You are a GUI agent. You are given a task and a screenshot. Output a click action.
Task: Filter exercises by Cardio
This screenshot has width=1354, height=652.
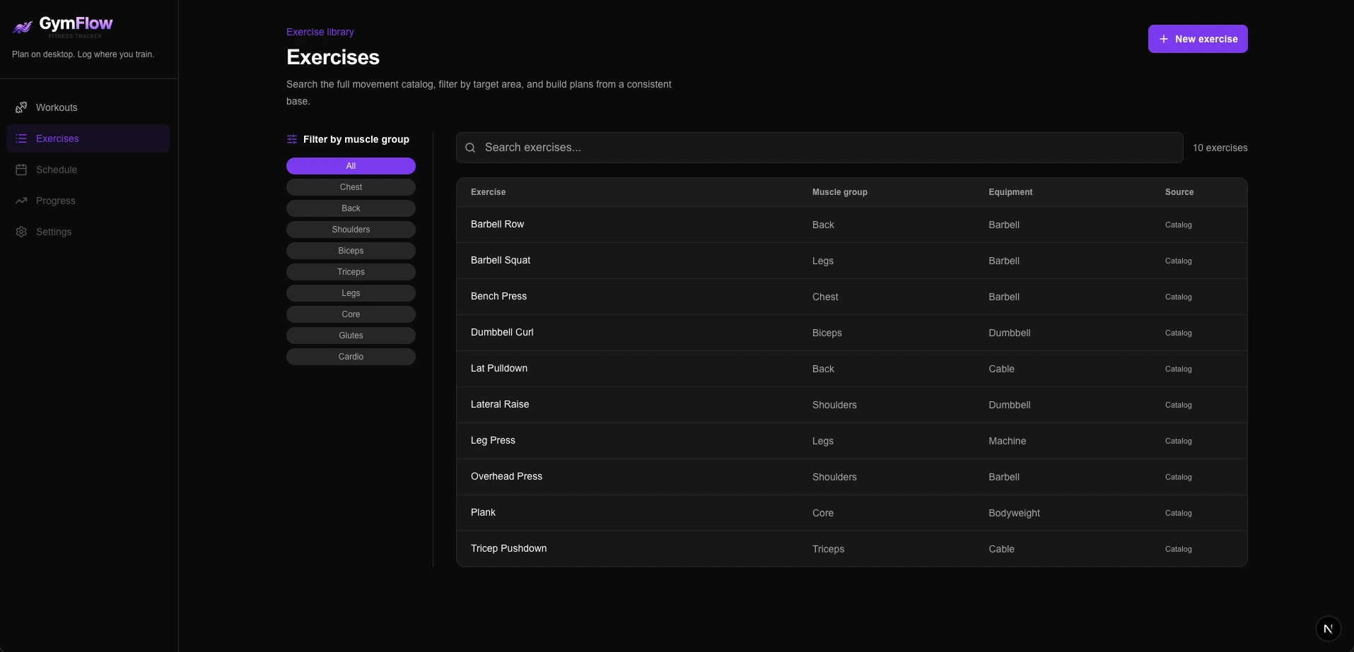(351, 357)
